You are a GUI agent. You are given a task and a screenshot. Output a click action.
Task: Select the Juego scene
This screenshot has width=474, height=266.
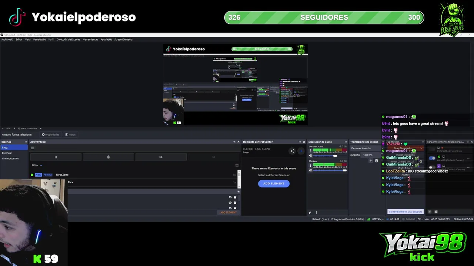coord(14,147)
